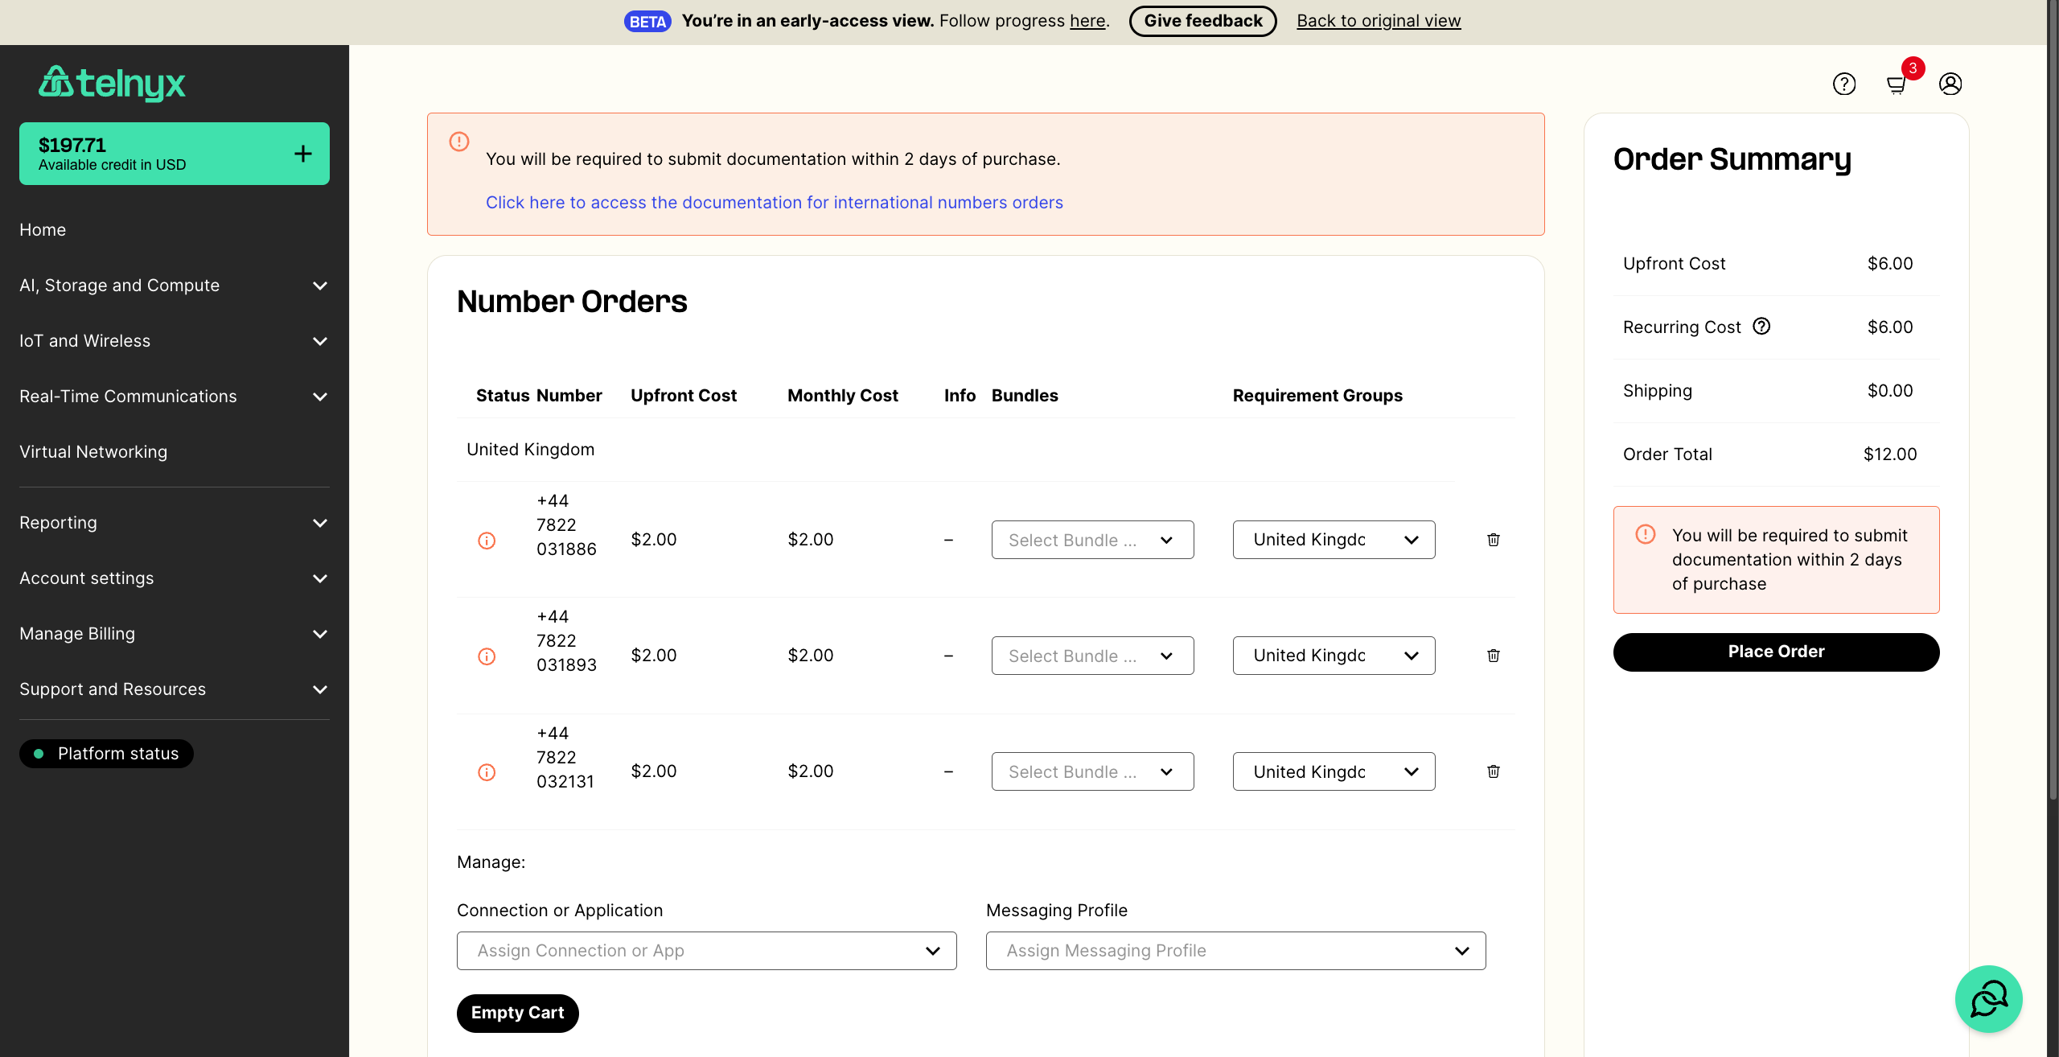Open international numbers documentation link
2059x1057 pixels.
[x=774, y=203]
